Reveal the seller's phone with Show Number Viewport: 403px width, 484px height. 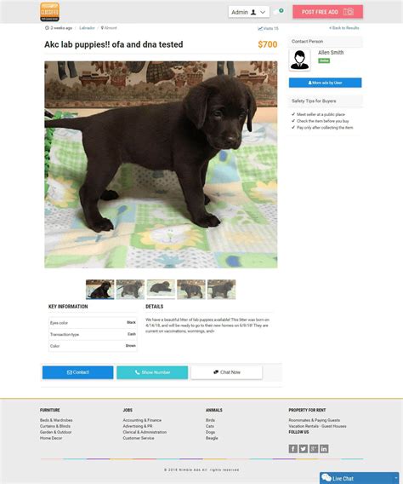tap(152, 372)
